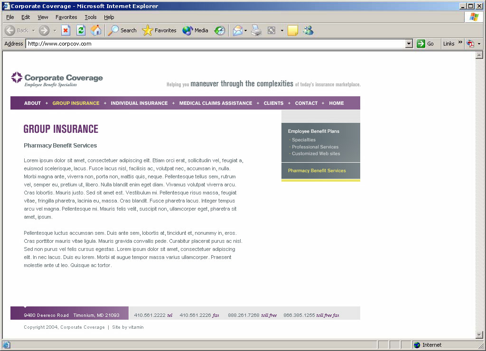Open the Messenger people icon
The width and height of the screenshot is (486, 351).
pyautogui.click(x=308, y=30)
